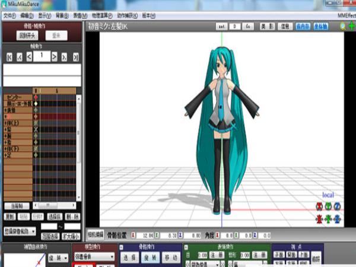Open the 旋转 dropdown beside interpolation curve

pyautogui.click(x=58, y=258)
